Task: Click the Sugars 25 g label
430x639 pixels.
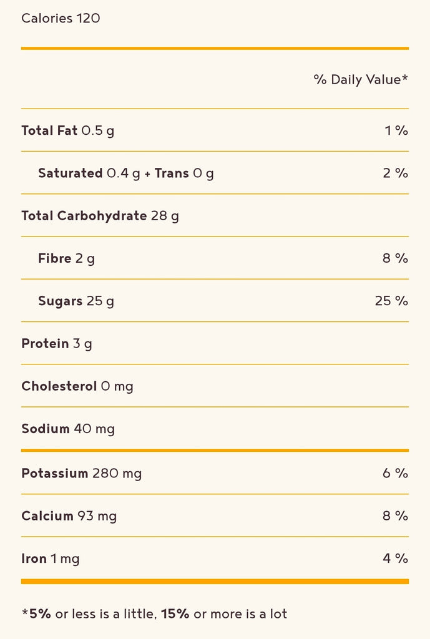Action: point(76,301)
